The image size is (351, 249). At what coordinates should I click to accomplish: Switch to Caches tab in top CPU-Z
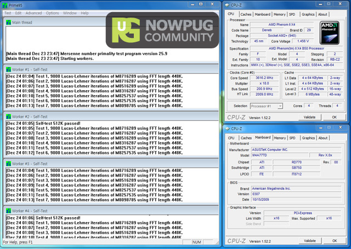pyautogui.click(x=246, y=14)
